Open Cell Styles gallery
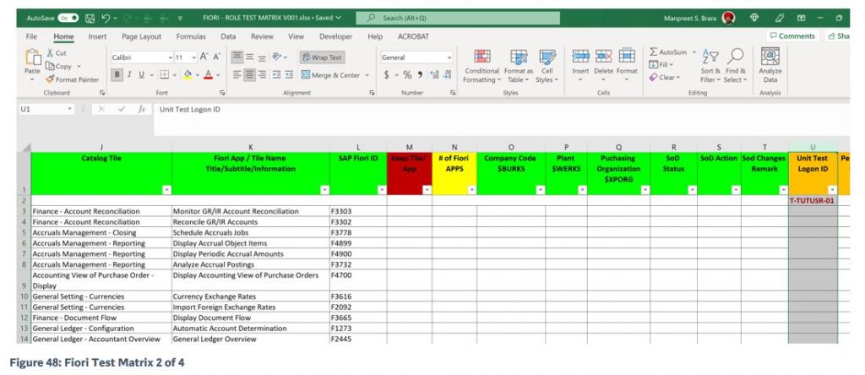This screenshot has width=865, height=375. (x=547, y=66)
